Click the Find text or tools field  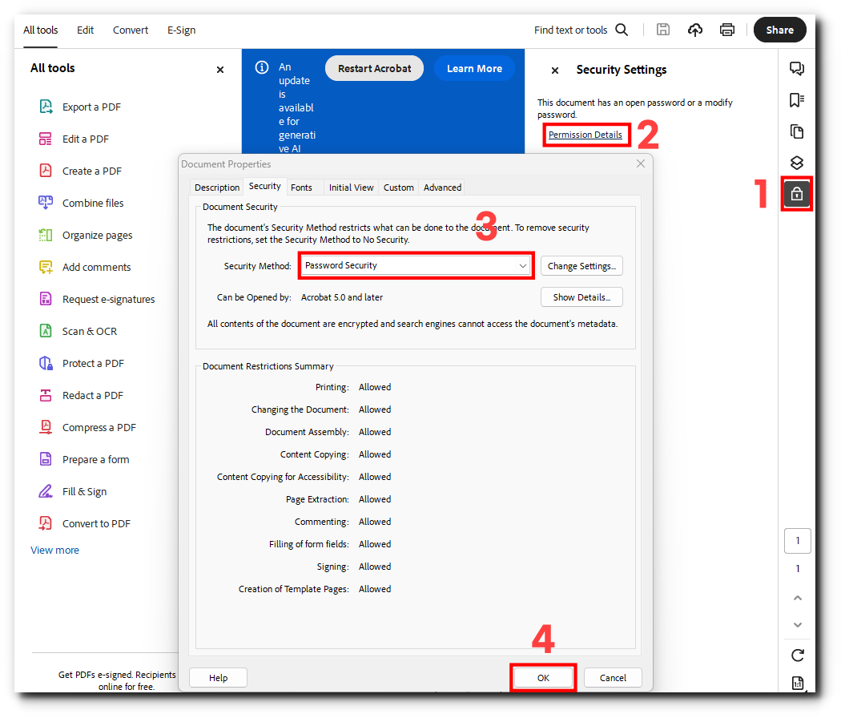point(570,30)
